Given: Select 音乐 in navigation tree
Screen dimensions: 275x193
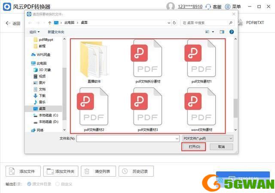Looking at the screenshot, I should [40, 102].
